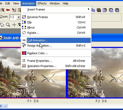Image resolution: width=123 pixels, height=110 pixels.
Task: Click the Animation Properties icon
Action: pos(24,66)
